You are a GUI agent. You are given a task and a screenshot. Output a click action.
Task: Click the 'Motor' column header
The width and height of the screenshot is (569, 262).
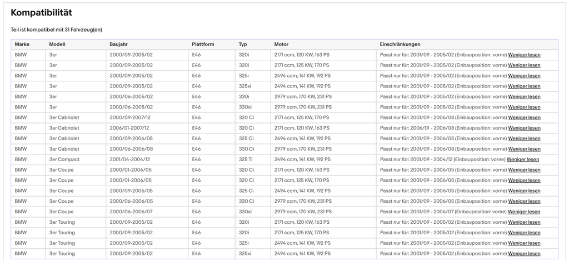[x=281, y=44]
